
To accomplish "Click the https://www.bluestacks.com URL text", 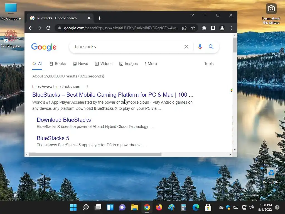I will pyautogui.click(x=56, y=87).
